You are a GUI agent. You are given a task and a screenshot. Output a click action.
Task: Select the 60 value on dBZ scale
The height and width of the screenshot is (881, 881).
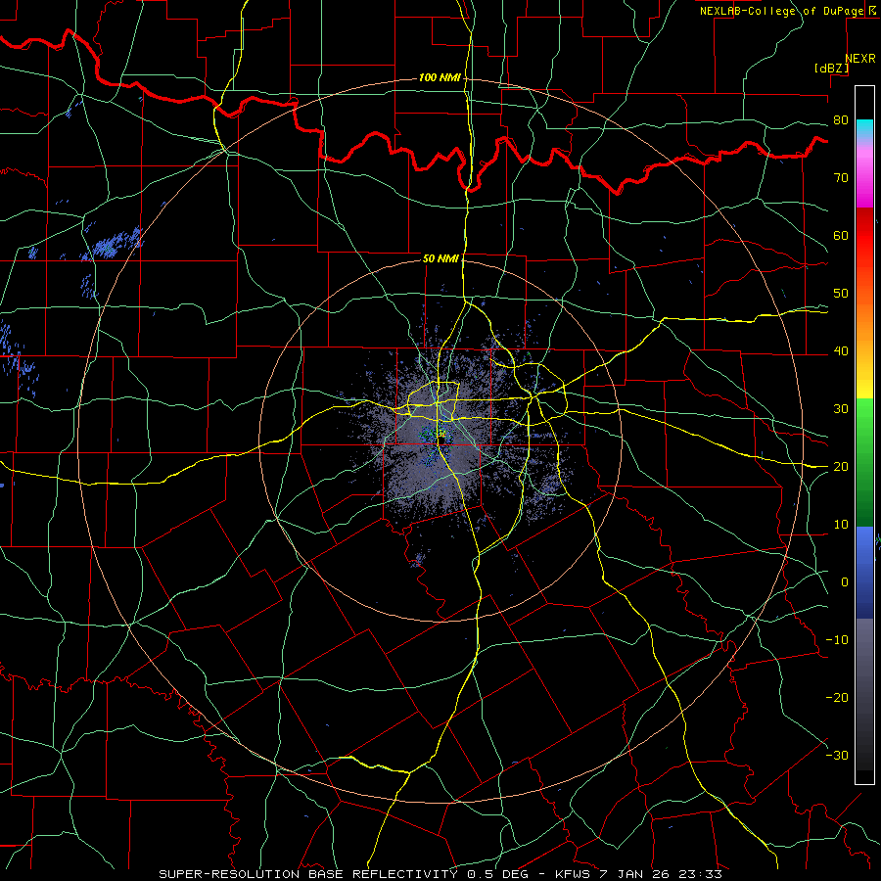[x=841, y=235]
